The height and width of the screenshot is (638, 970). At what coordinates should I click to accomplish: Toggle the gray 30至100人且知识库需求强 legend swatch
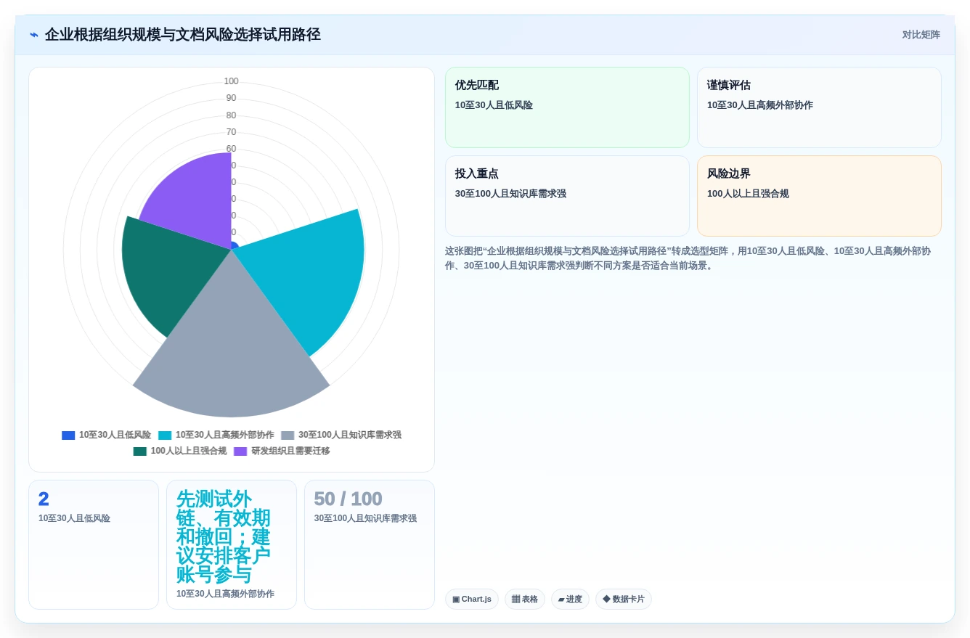(288, 435)
